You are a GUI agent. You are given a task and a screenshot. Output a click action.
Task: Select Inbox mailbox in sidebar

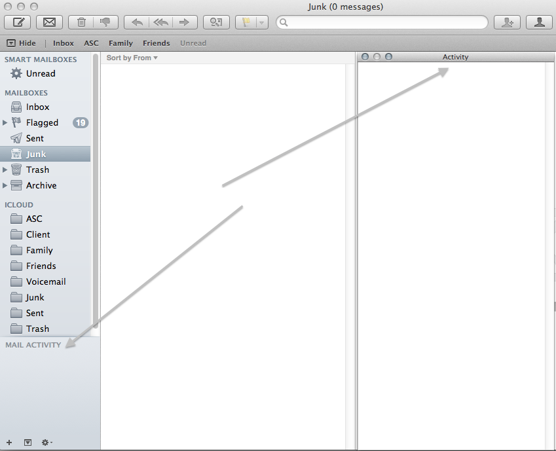coord(45,107)
